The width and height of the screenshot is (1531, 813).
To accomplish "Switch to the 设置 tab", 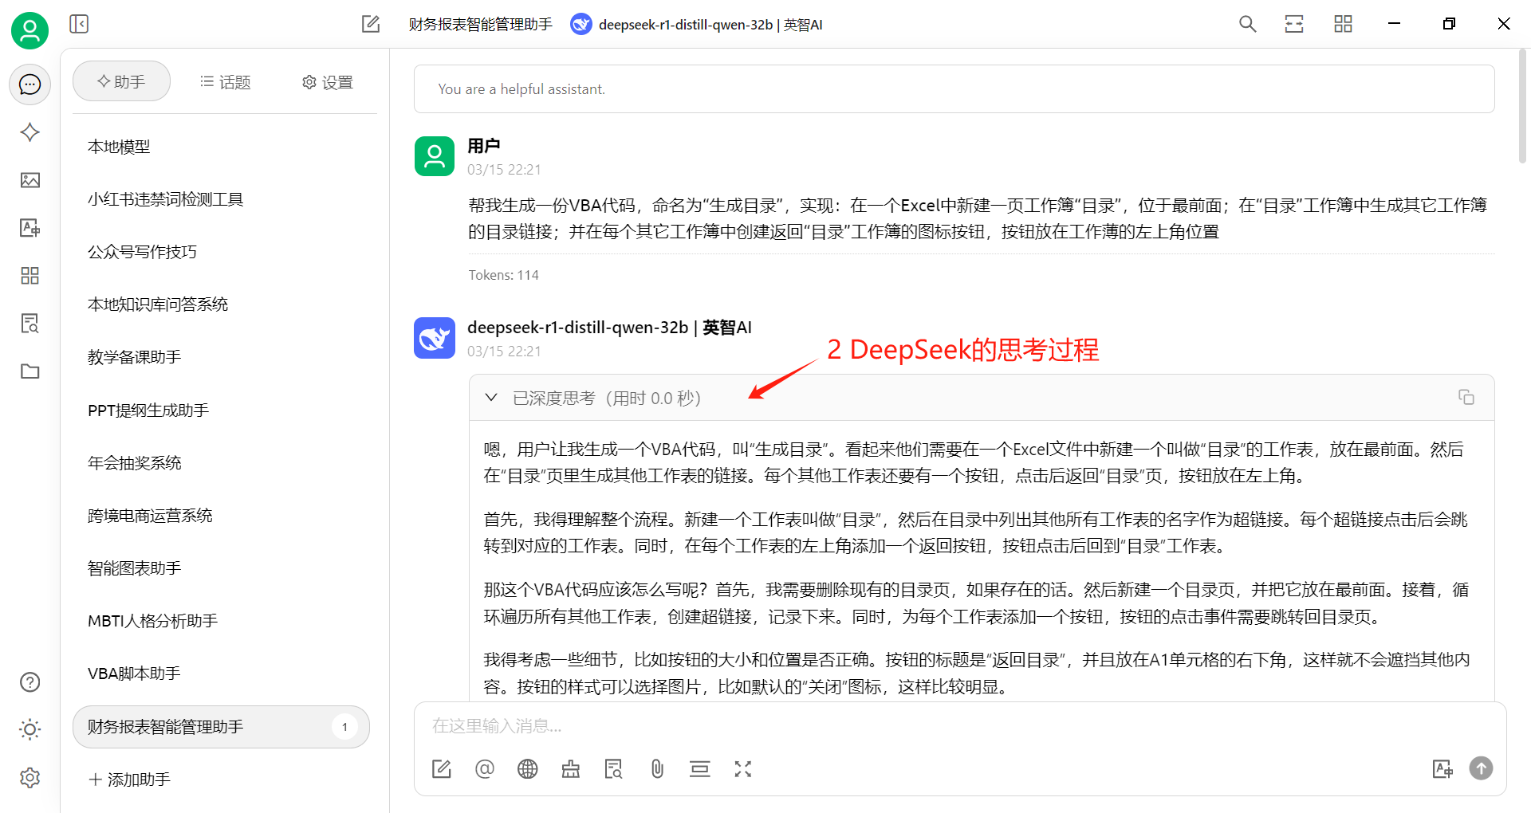I will 328,82.
